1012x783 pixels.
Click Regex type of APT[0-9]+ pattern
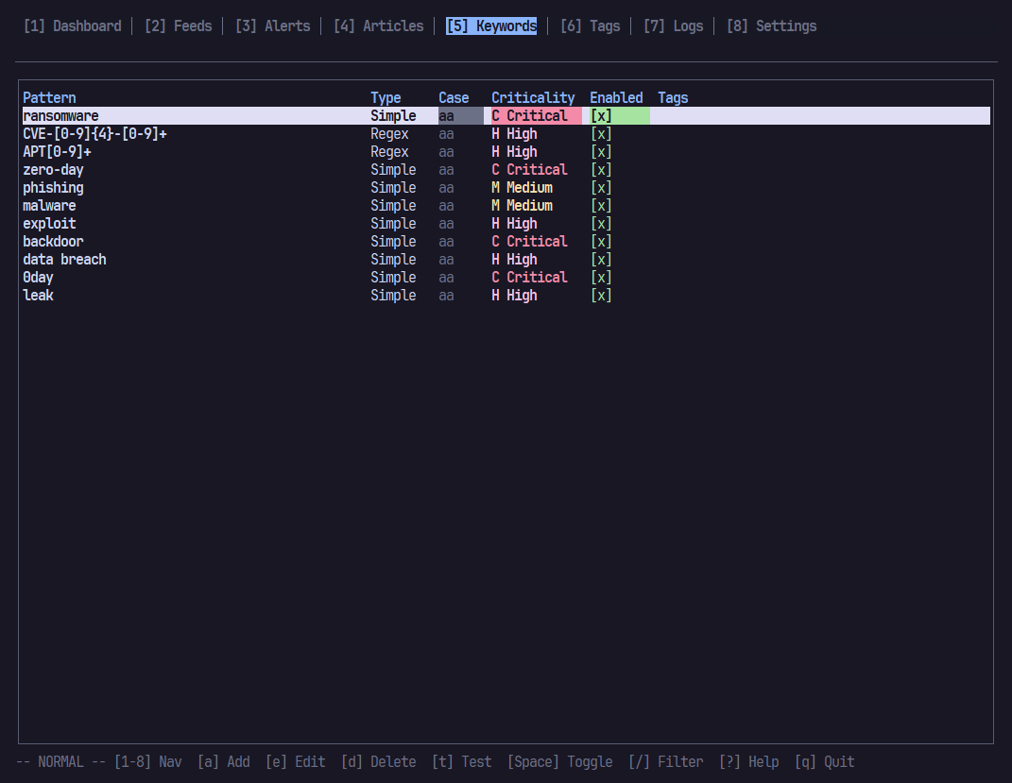[x=389, y=152]
